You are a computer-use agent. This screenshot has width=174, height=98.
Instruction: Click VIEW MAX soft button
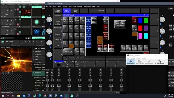[x=75, y=11]
